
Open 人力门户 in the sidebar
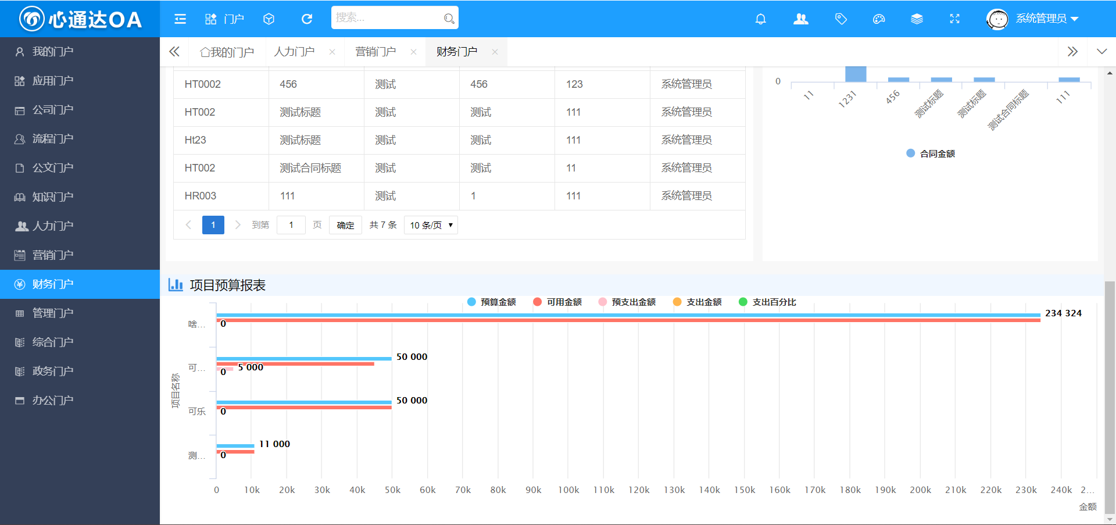pos(80,226)
